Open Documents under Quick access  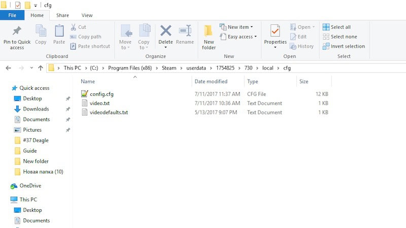point(36,120)
